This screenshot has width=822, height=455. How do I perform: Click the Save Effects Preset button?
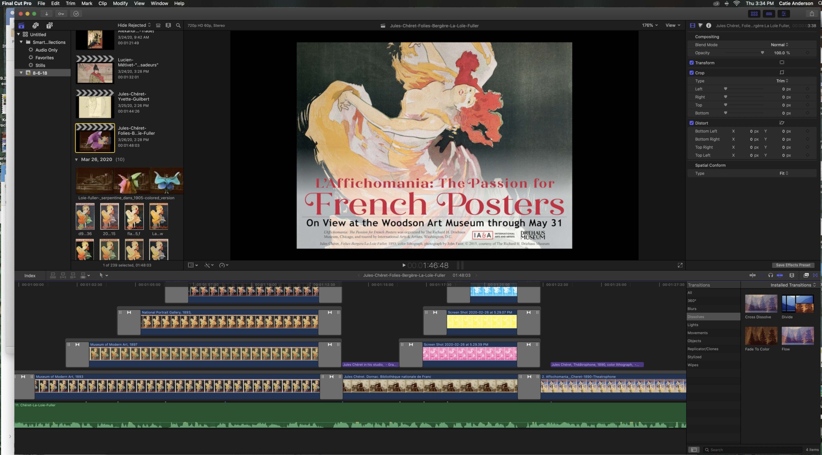click(793, 265)
